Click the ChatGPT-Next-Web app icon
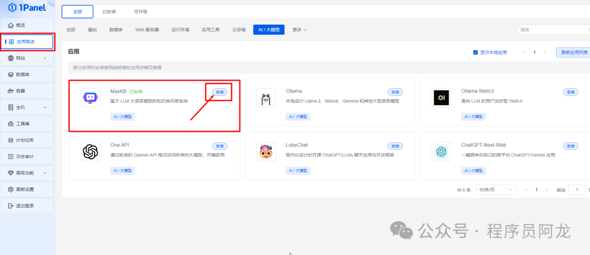This screenshot has width=590, height=255. (441, 151)
